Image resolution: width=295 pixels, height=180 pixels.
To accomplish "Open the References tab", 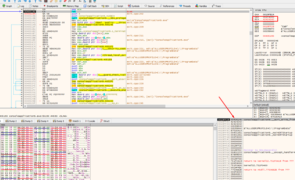I will point(167,6).
